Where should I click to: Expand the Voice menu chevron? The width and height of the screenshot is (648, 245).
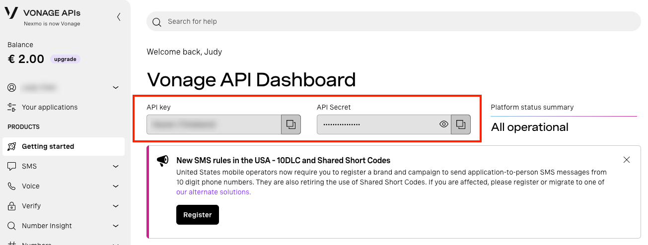(x=116, y=186)
